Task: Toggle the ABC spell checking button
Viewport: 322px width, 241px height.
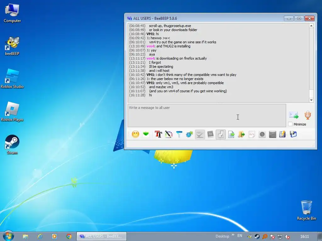Action: pyautogui.click(x=200, y=134)
